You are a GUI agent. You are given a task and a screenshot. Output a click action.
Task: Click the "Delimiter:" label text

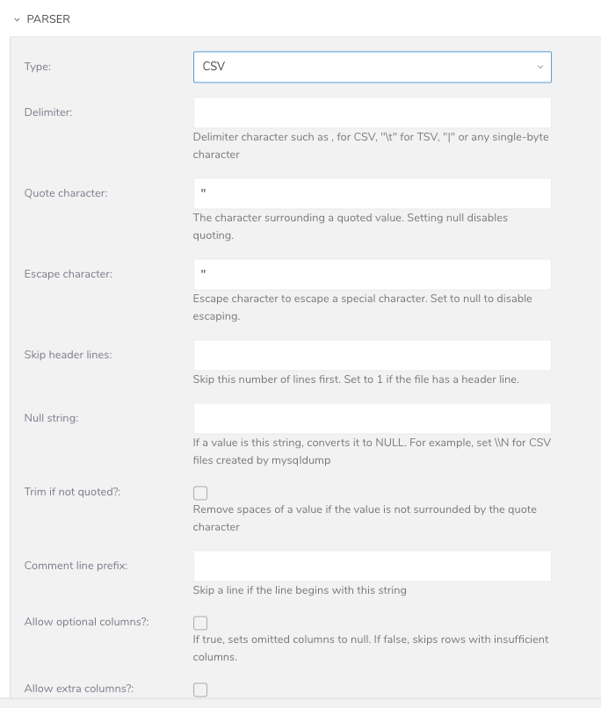tap(48, 112)
